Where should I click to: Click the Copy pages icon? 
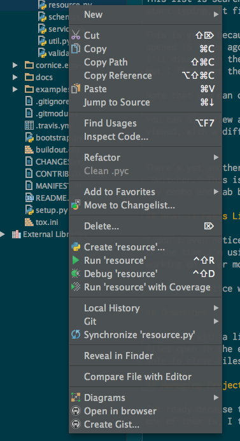(x=76, y=49)
